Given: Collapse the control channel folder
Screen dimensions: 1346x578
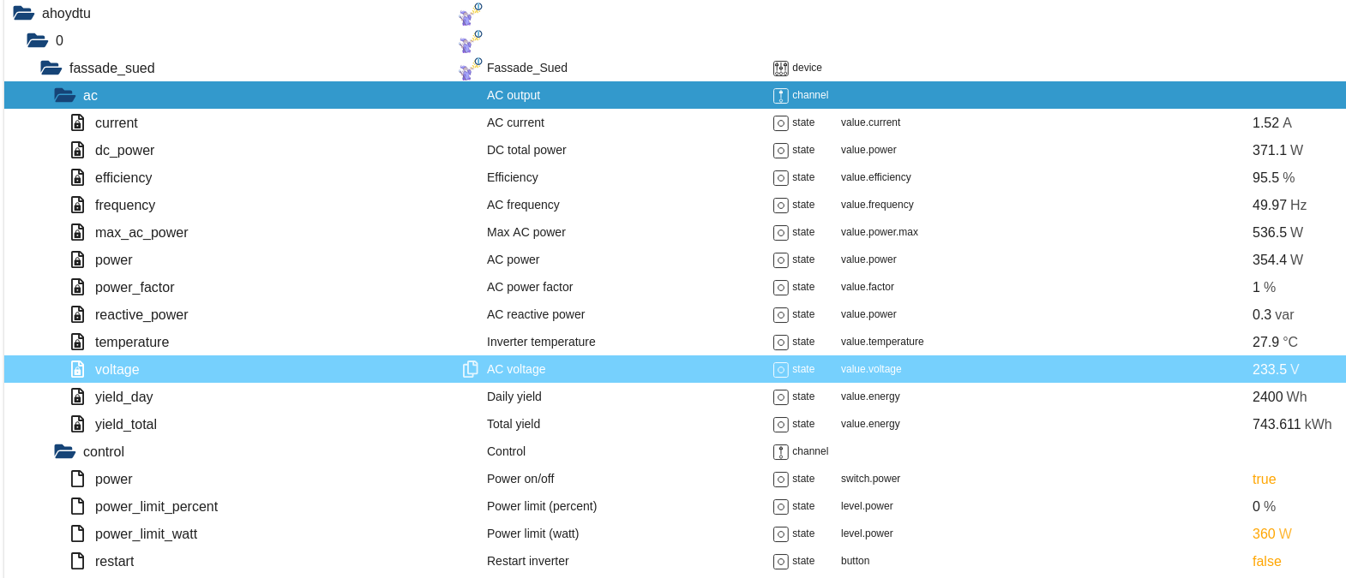Looking at the screenshot, I should [x=64, y=451].
